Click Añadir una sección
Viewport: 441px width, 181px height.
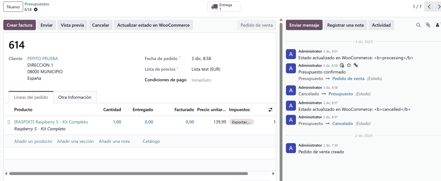click(x=75, y=141)
